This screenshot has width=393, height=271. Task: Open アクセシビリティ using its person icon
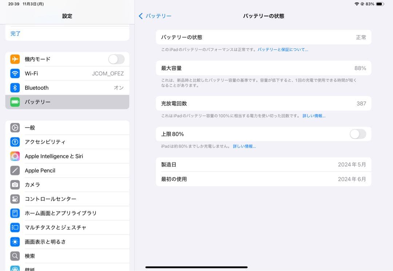click(x=15, y=142)
